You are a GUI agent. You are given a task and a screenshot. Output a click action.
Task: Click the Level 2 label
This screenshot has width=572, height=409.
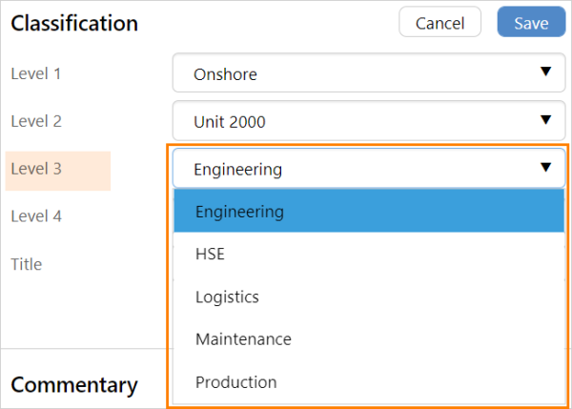(36, 121)
